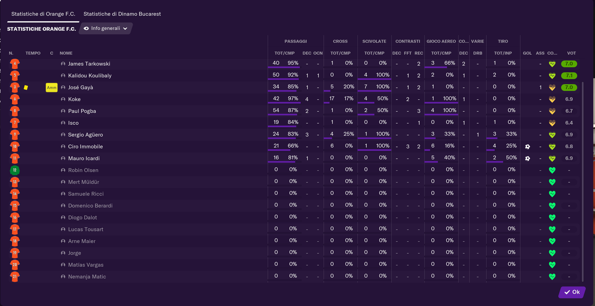The height and width of the screenshot is (306, 595).
Task: Switch to Statistiche di Dinamo Bucarest tab
Action: 122,14
